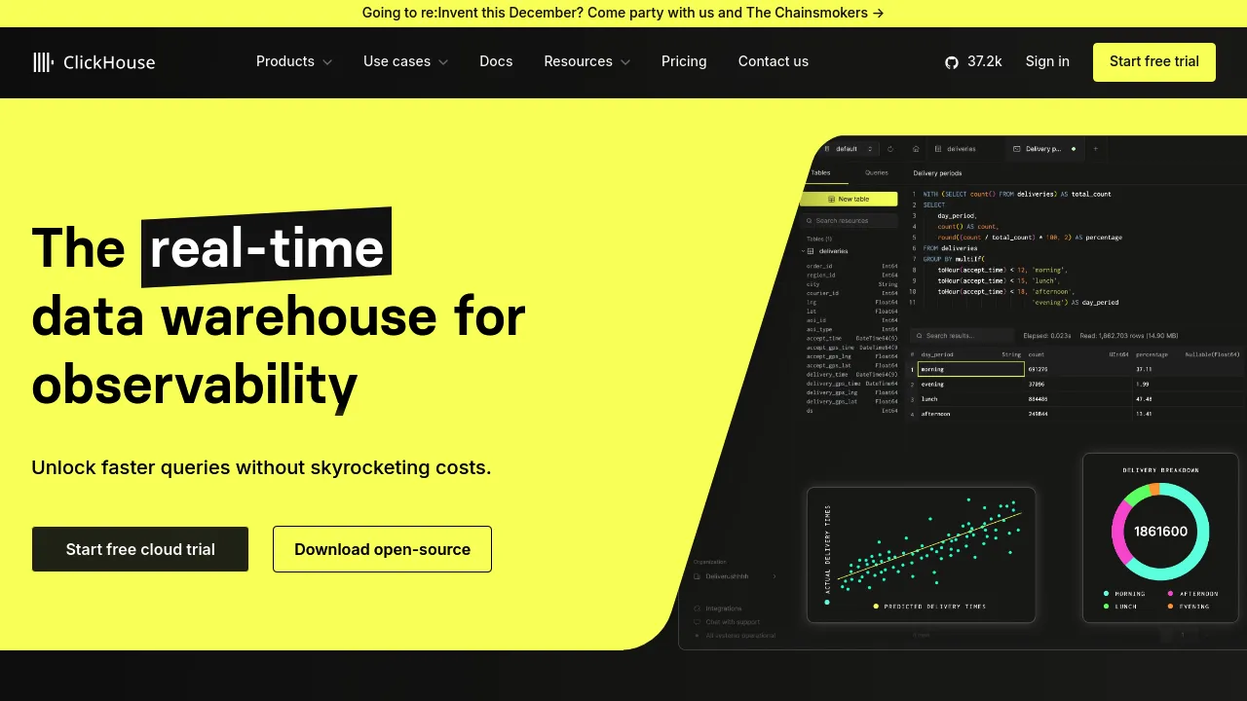1247x701 pixels.
Task: Click the AFTERNOON legend dot
Action: [1171, 593]
